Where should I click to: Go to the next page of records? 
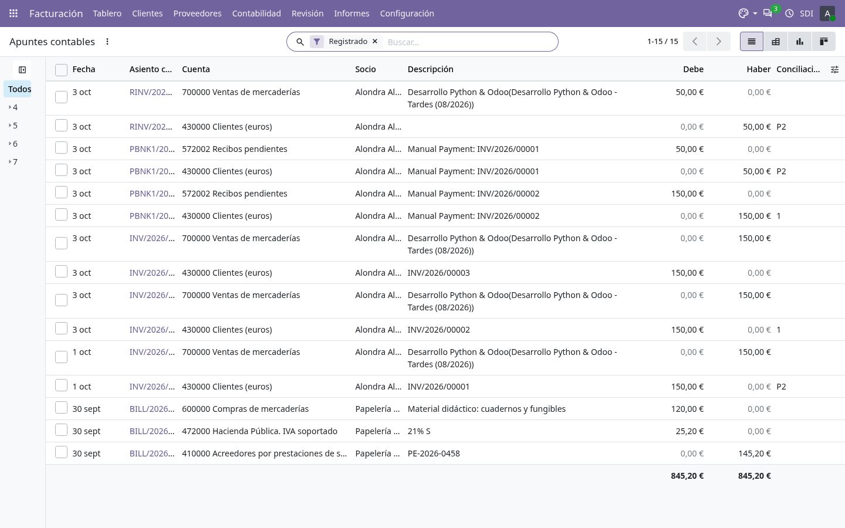tap(718, 41)
